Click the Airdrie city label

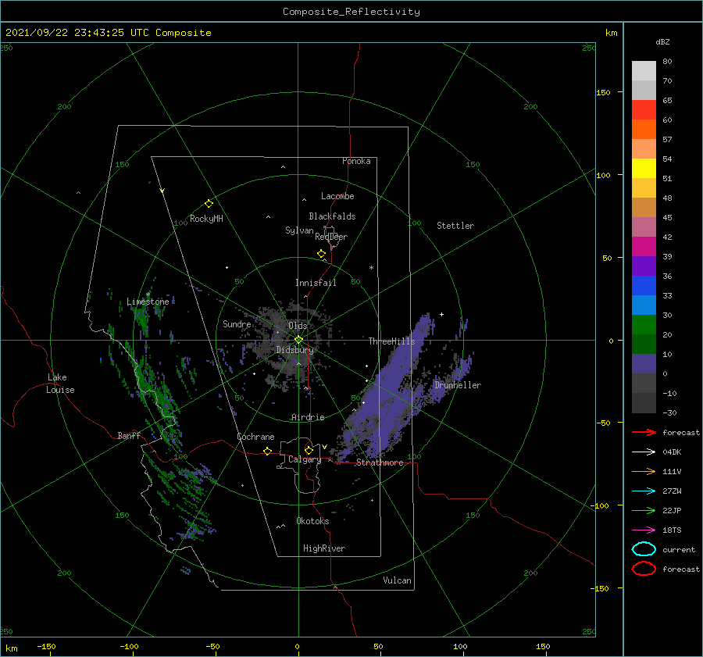[308, 417]
